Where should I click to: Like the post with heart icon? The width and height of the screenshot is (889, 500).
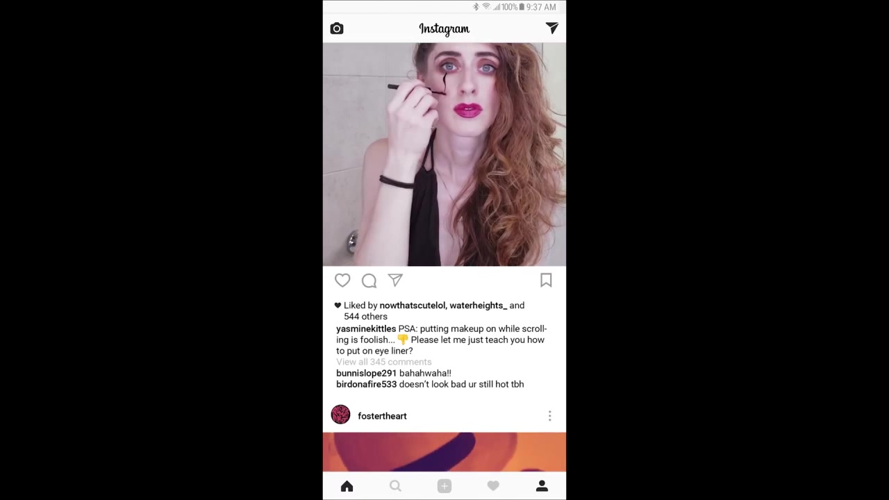pyautogui.click(x=342, y=280)
